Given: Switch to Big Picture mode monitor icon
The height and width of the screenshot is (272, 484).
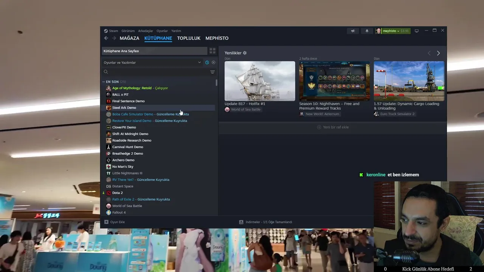Looking at the screenshot, I should click(417, 31).
